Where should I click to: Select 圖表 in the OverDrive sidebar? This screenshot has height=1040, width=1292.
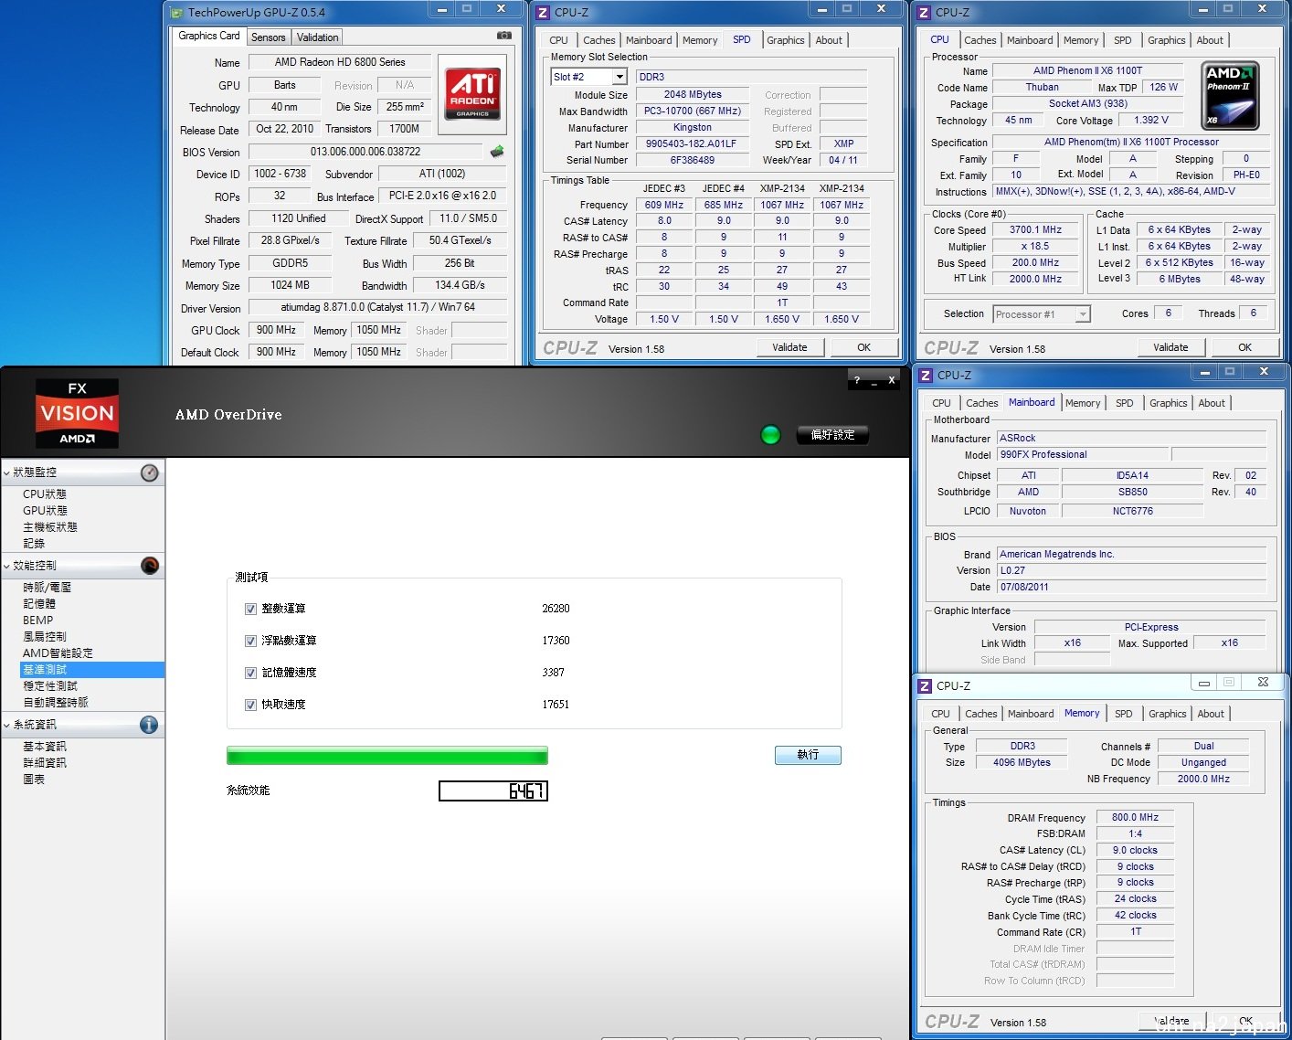point(34,780)
